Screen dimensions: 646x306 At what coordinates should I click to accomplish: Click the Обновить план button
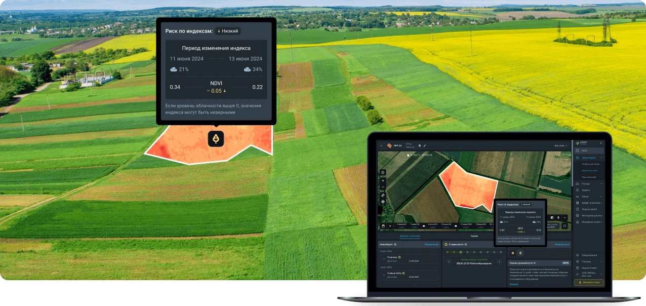point(588,283)
